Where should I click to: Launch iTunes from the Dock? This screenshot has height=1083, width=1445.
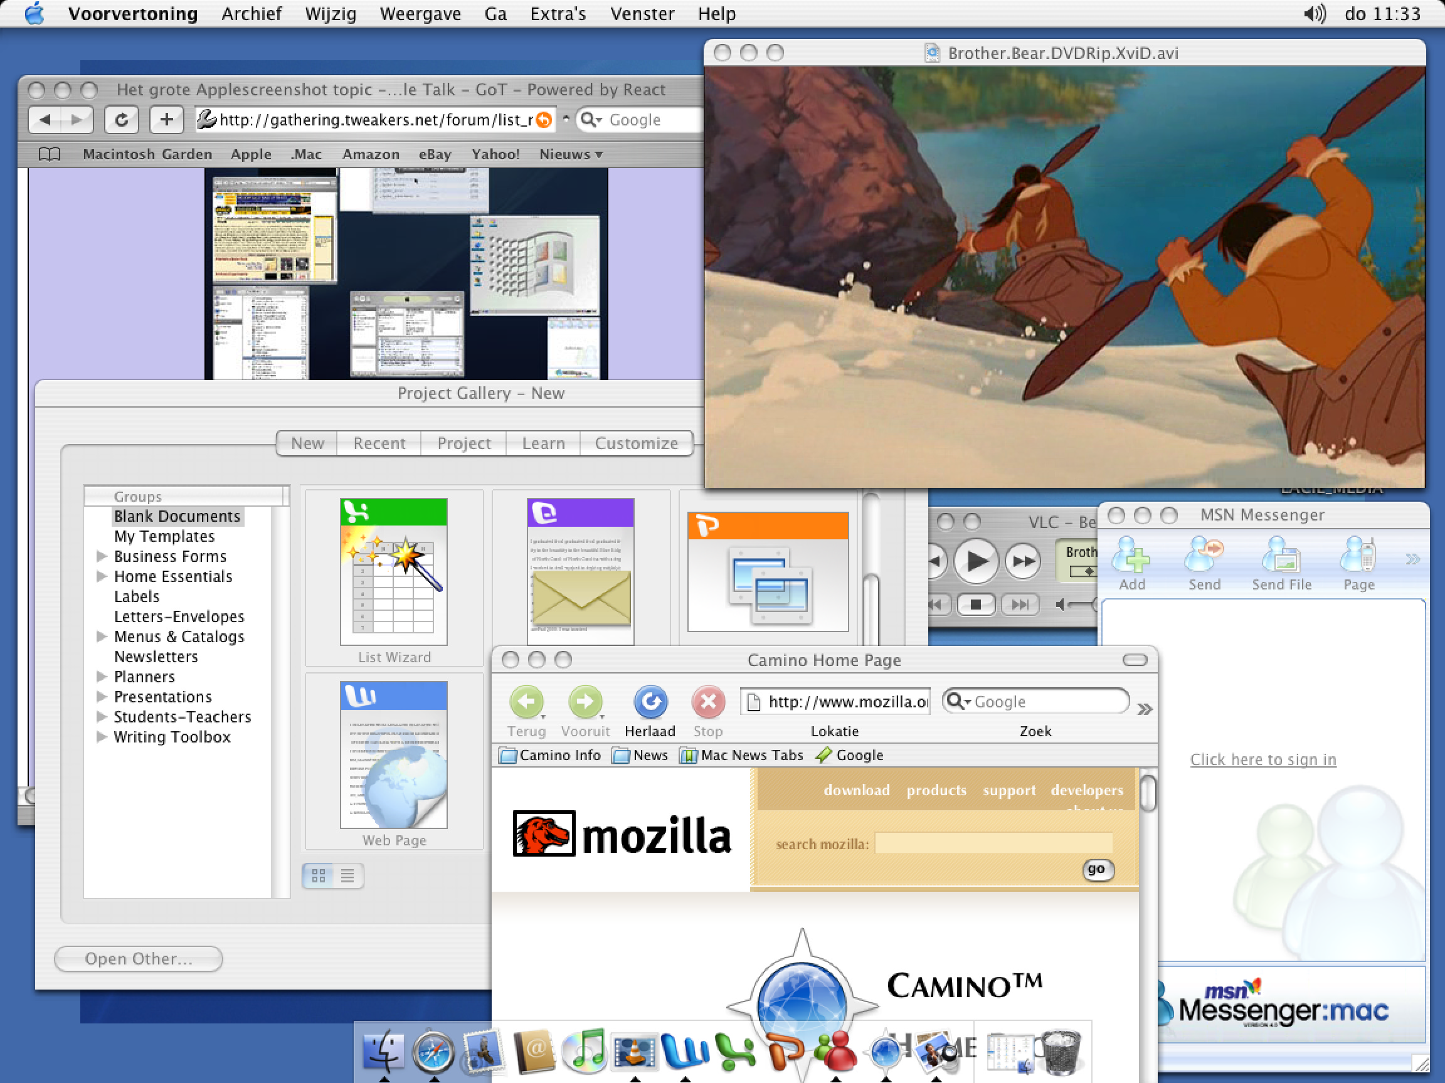pyautogui.click(x=584, y=1050)
